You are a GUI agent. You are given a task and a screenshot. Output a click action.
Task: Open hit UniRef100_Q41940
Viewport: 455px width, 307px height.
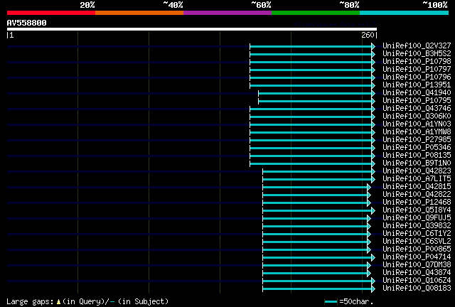pos(417,92)
